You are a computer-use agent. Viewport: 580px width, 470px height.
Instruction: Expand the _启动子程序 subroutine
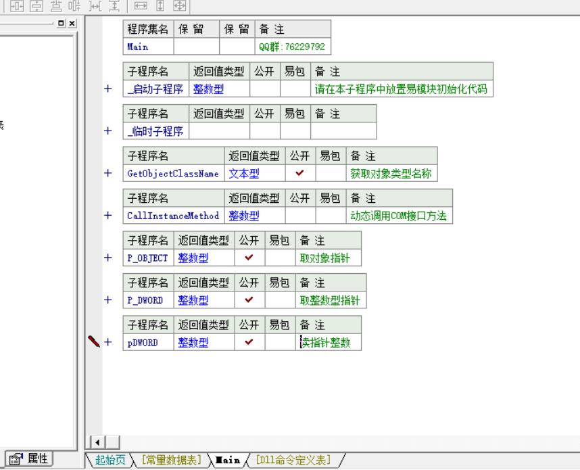(108, 89)
